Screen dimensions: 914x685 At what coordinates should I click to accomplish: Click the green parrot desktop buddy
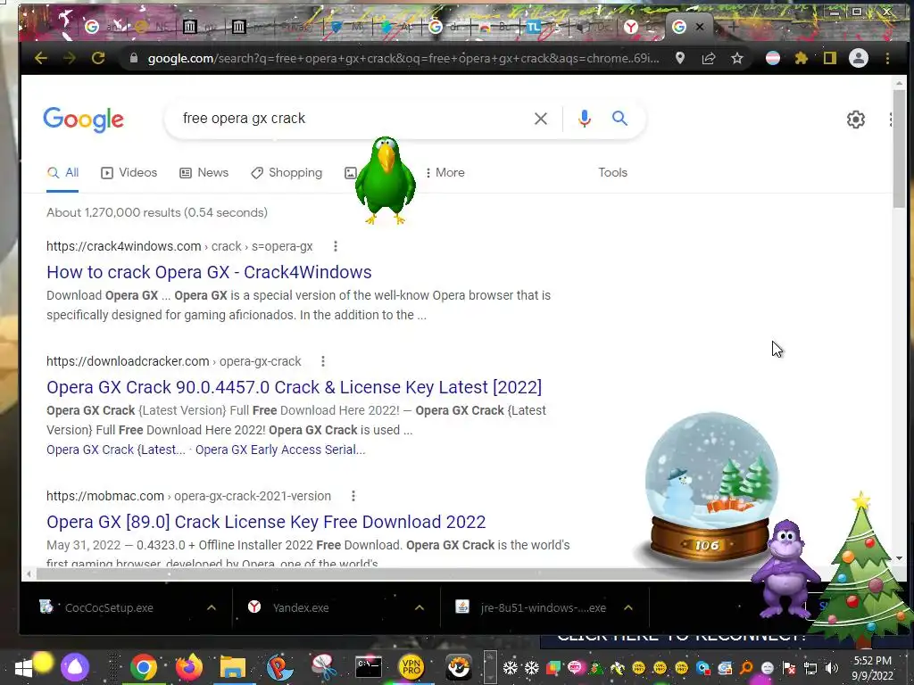click(386, 180)
